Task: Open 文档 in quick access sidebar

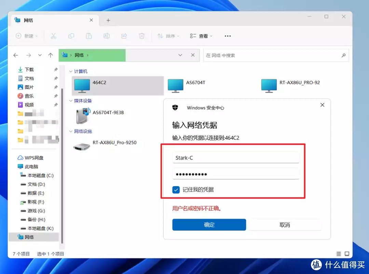Action: coord(29,78)
